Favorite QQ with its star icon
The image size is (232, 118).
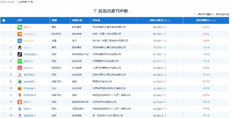pyautogui.click(x=29, y=47)
